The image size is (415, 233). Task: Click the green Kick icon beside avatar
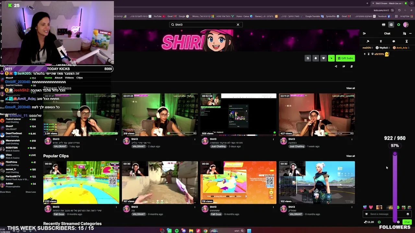tap(398, 25)
